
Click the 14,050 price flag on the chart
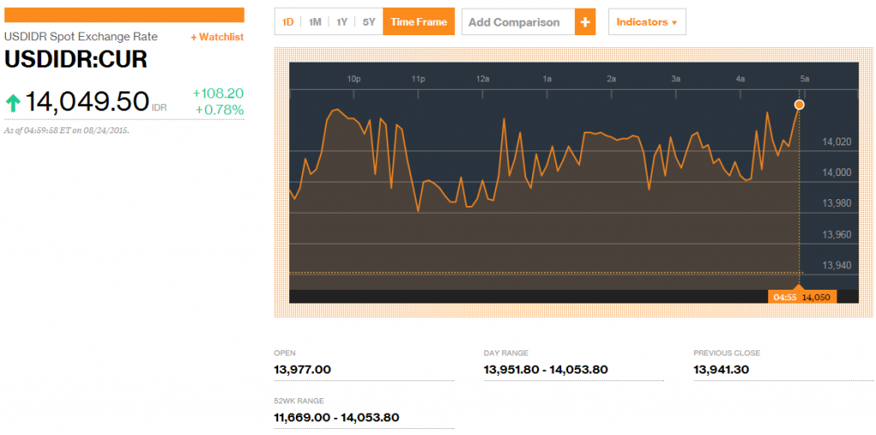[816, 297]
